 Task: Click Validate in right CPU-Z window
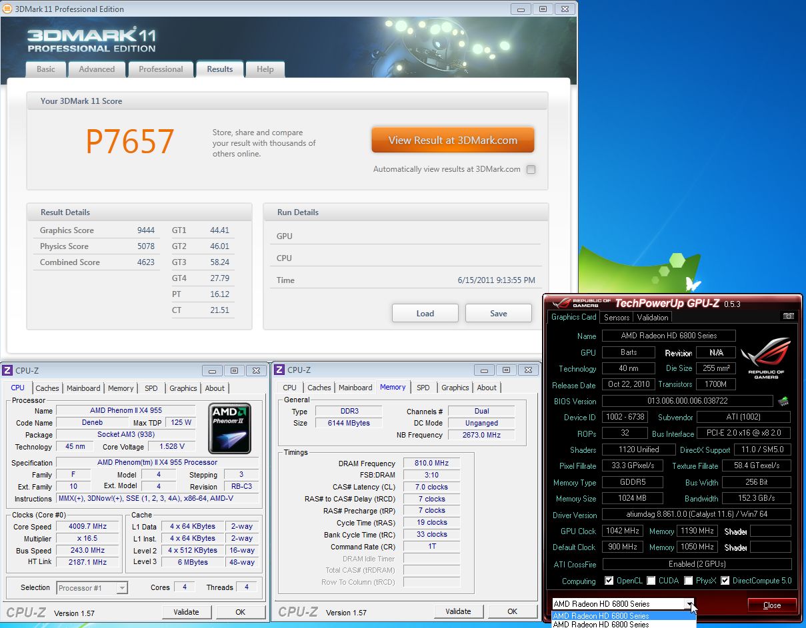[x=458, y=611]
